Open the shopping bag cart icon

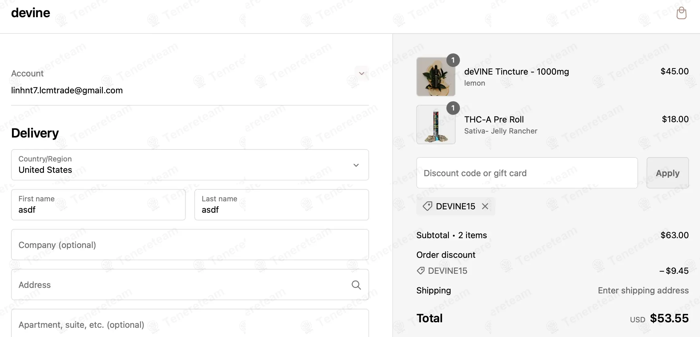[681, 13]
